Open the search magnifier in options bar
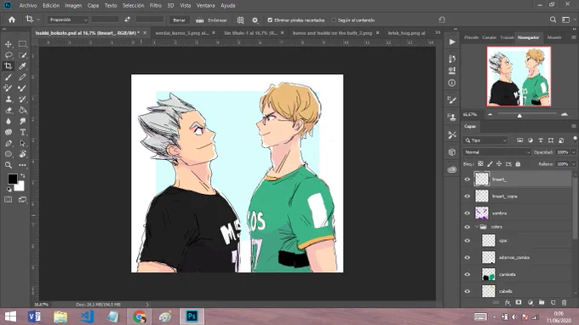This screenshot has width=579, height=325. point(553,20)
